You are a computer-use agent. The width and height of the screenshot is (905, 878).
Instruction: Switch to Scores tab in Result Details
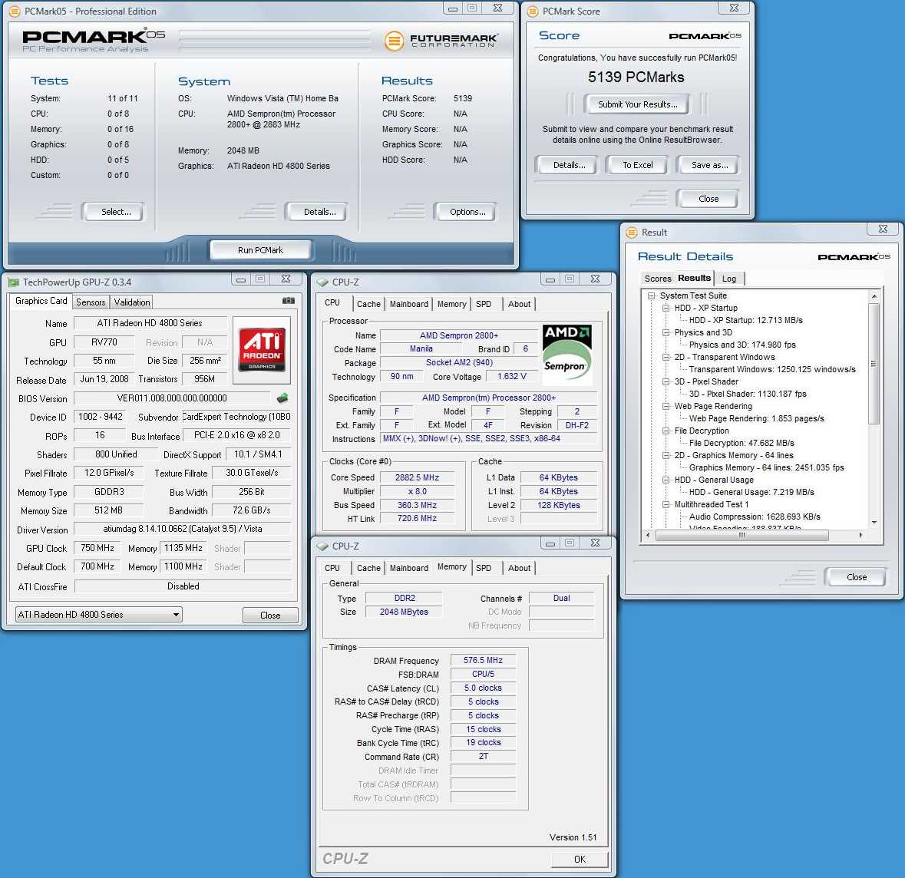tap(657, 279)
